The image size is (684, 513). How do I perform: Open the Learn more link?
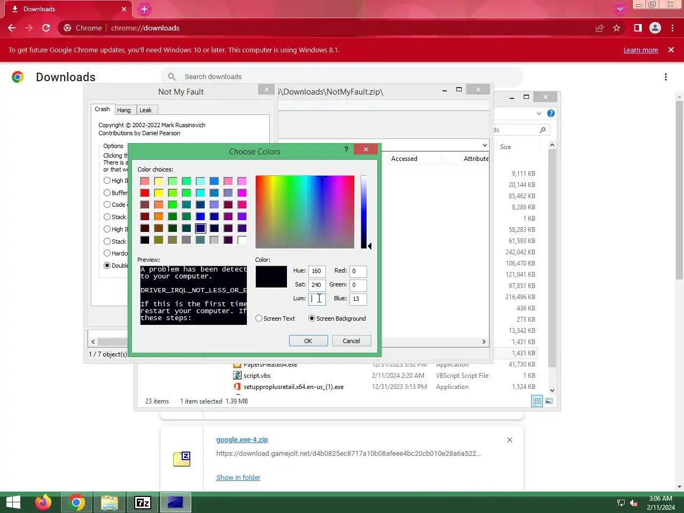[641, 50]
